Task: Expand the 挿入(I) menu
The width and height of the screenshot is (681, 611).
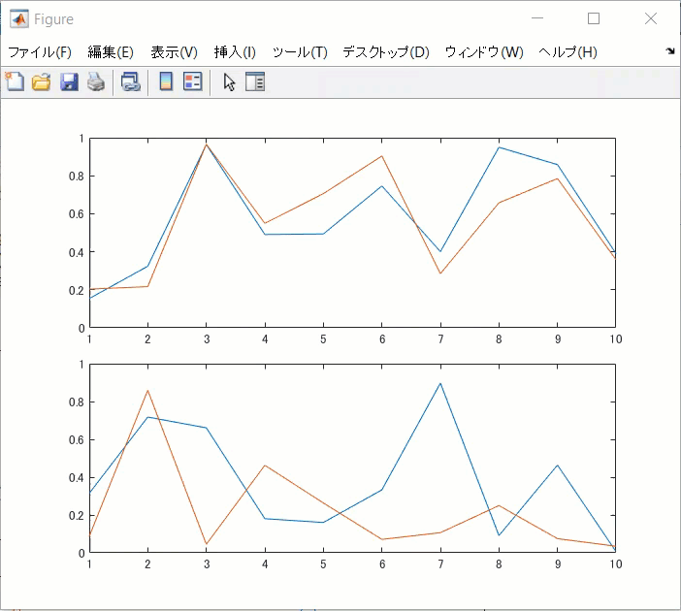Action: [x=235, y=52]
